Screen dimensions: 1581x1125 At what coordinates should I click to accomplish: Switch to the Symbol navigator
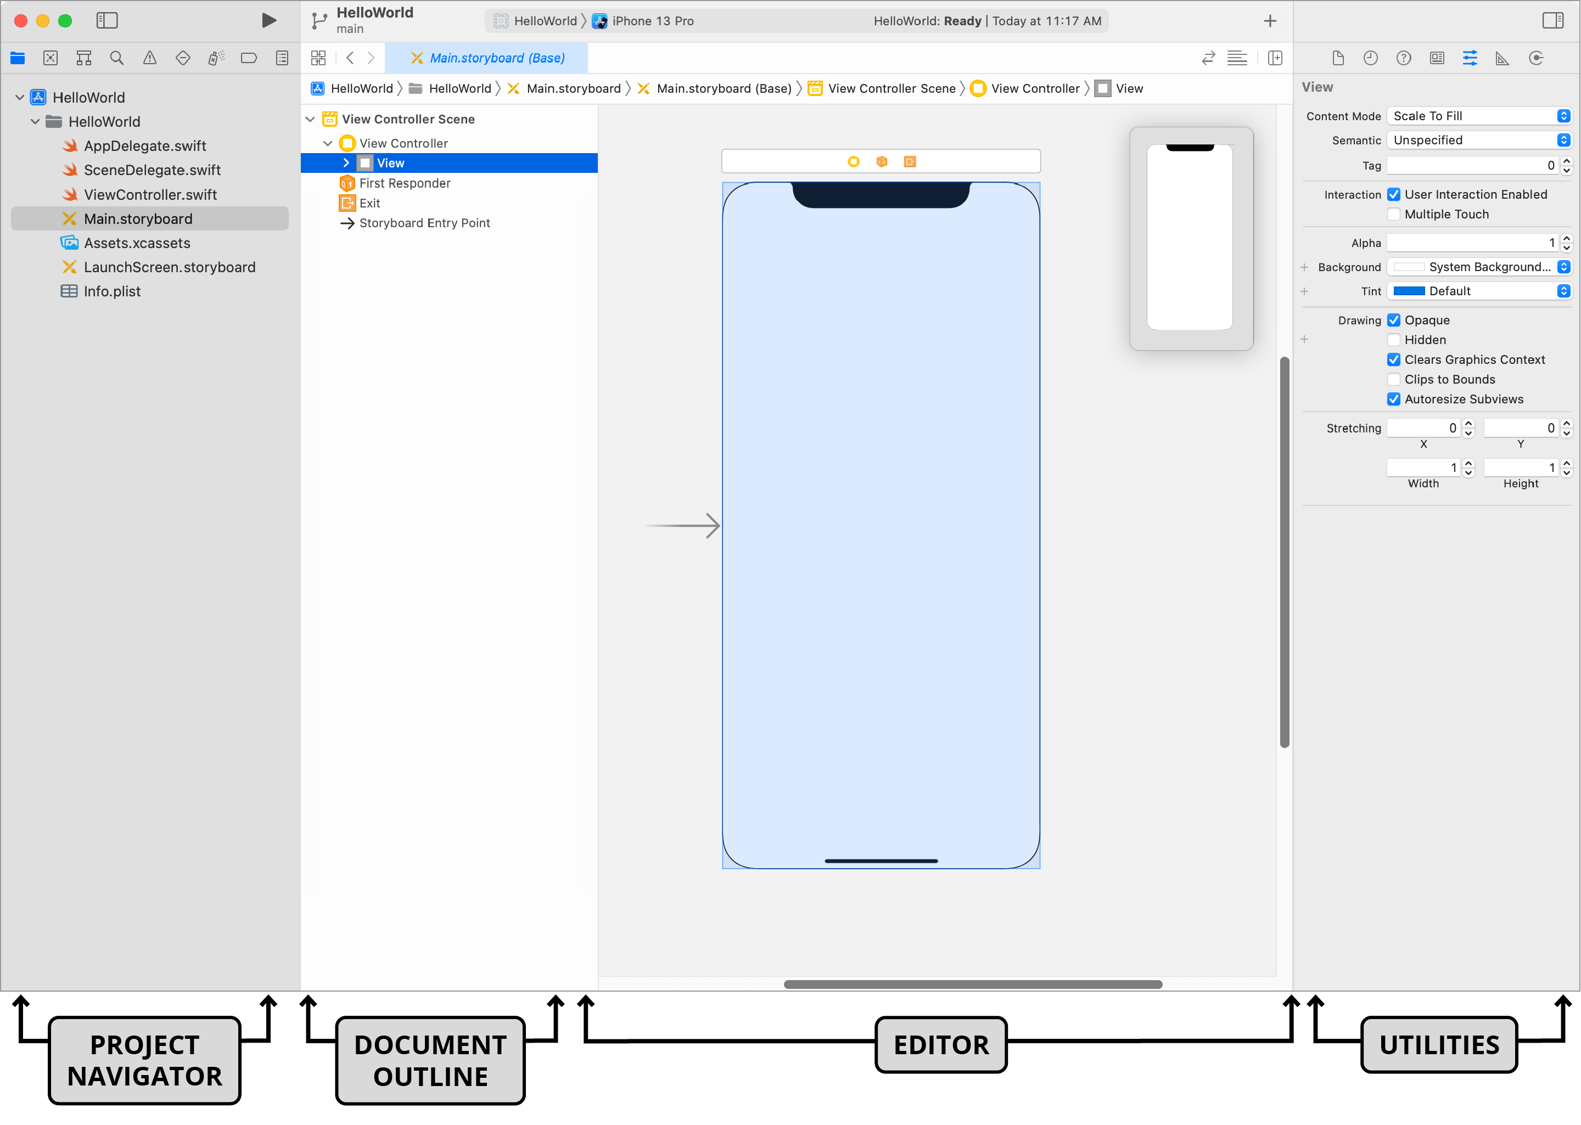pos(84,58)
